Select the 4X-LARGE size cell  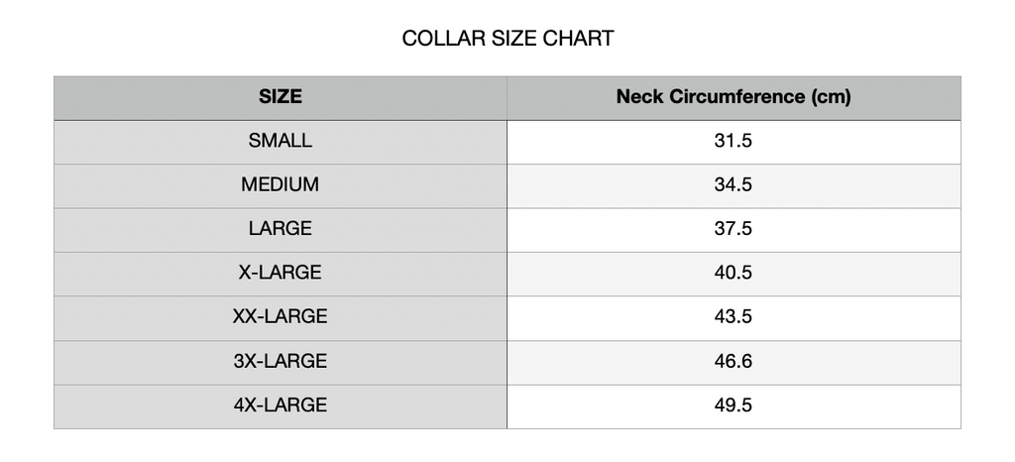coord(281,404)
